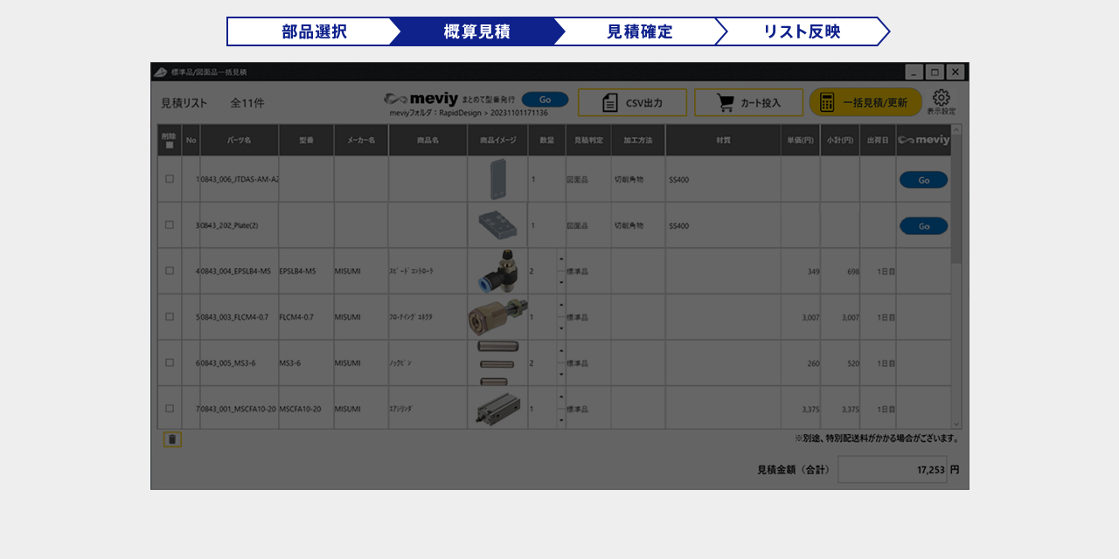Open 表示設定 gear settings icon

(x=941, y=98)
